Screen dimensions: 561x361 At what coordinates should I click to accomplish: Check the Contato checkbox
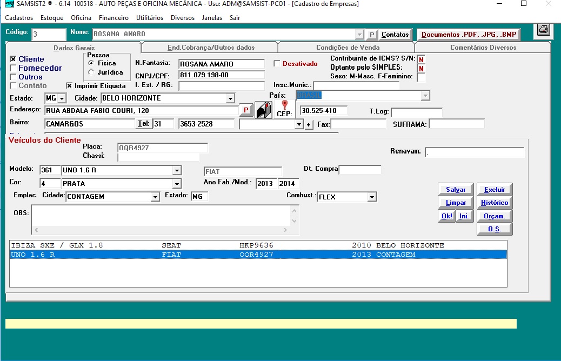[13, 85]
